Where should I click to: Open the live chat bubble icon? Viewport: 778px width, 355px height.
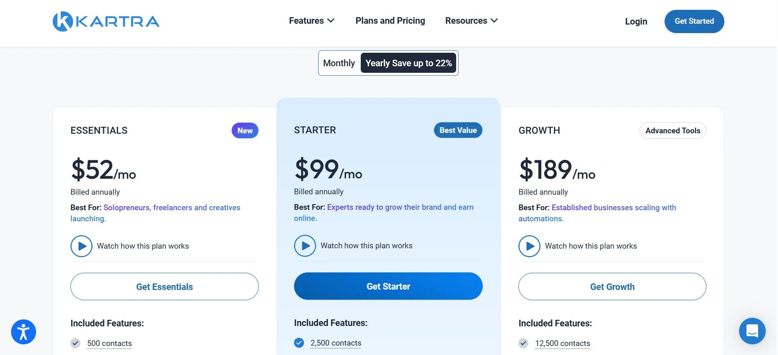pyautogui.click(x=752, y=331)
